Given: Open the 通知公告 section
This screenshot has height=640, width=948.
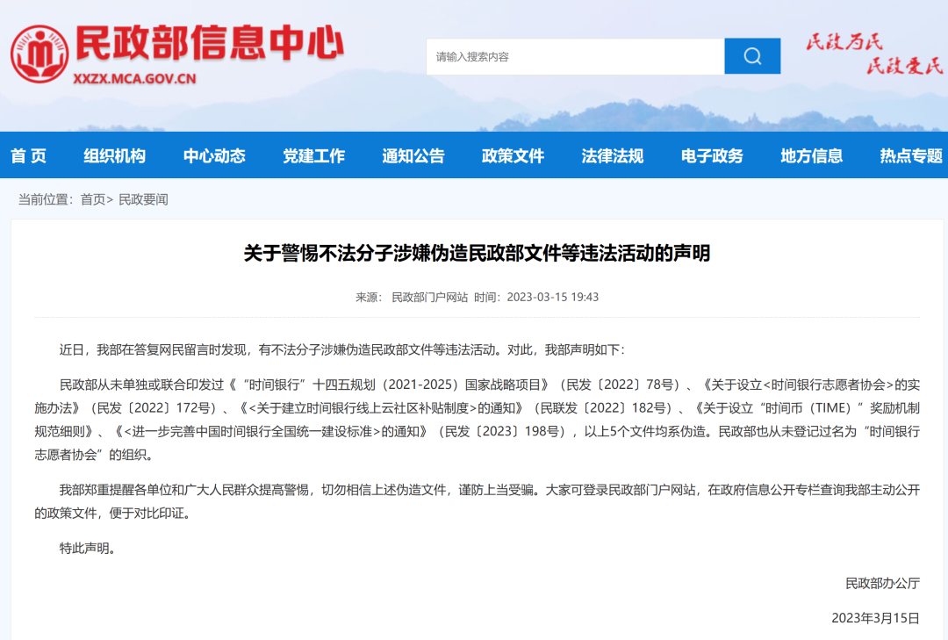Looking at the screenshot, I should click(413, 155).
